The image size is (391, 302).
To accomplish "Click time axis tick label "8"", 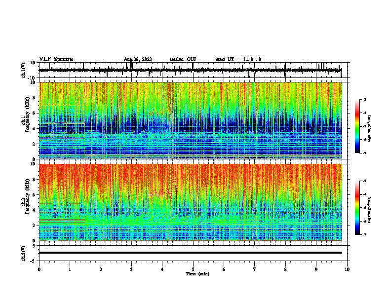I will tap(285, 269).
